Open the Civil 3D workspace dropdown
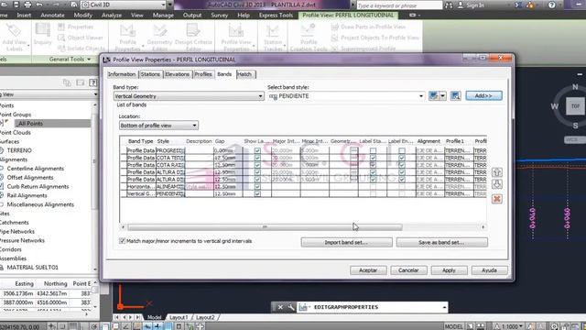The image size is (586, 330). click(x=124, y=5)
